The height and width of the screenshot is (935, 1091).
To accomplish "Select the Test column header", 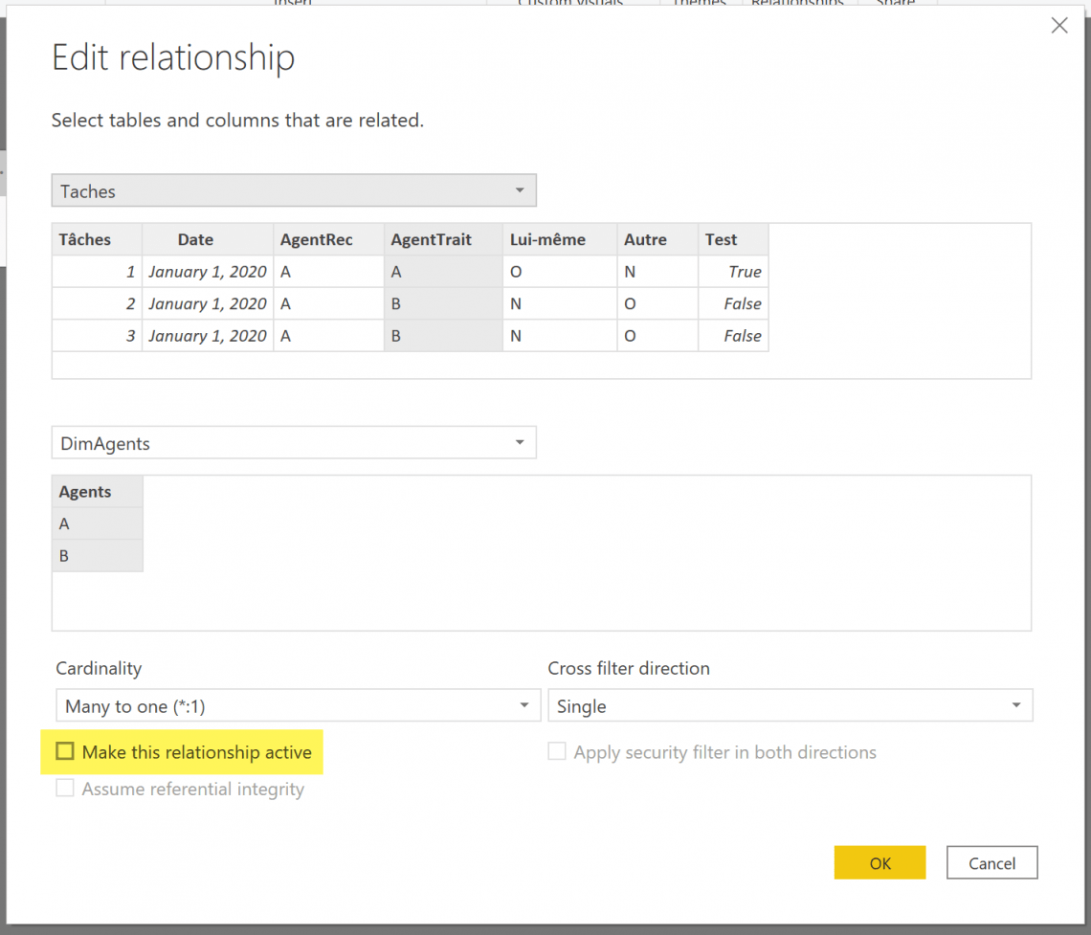I will pos(722,239).
